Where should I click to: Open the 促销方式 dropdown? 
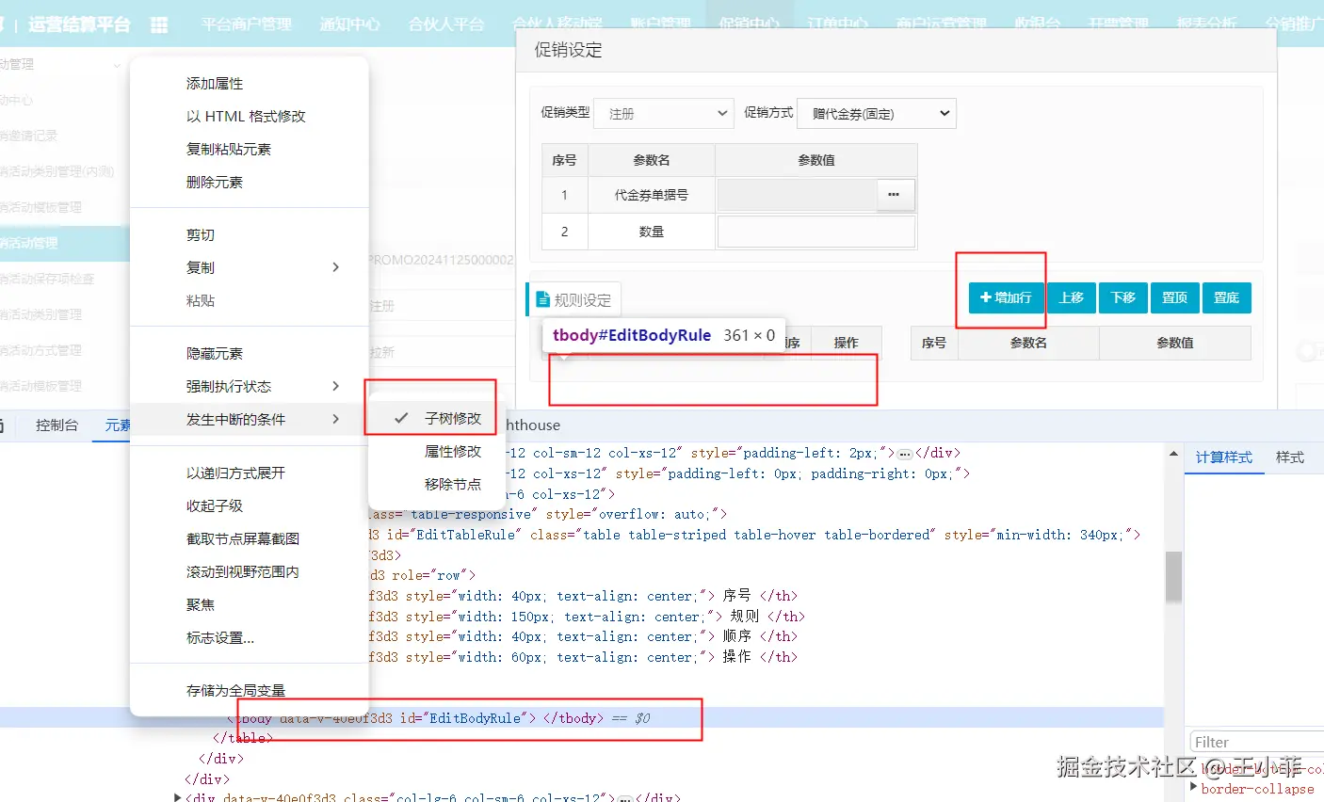876,113
